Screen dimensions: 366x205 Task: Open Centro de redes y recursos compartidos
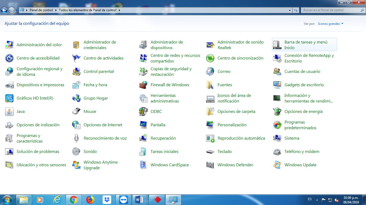pyautogui.click(x=175, y=58)
